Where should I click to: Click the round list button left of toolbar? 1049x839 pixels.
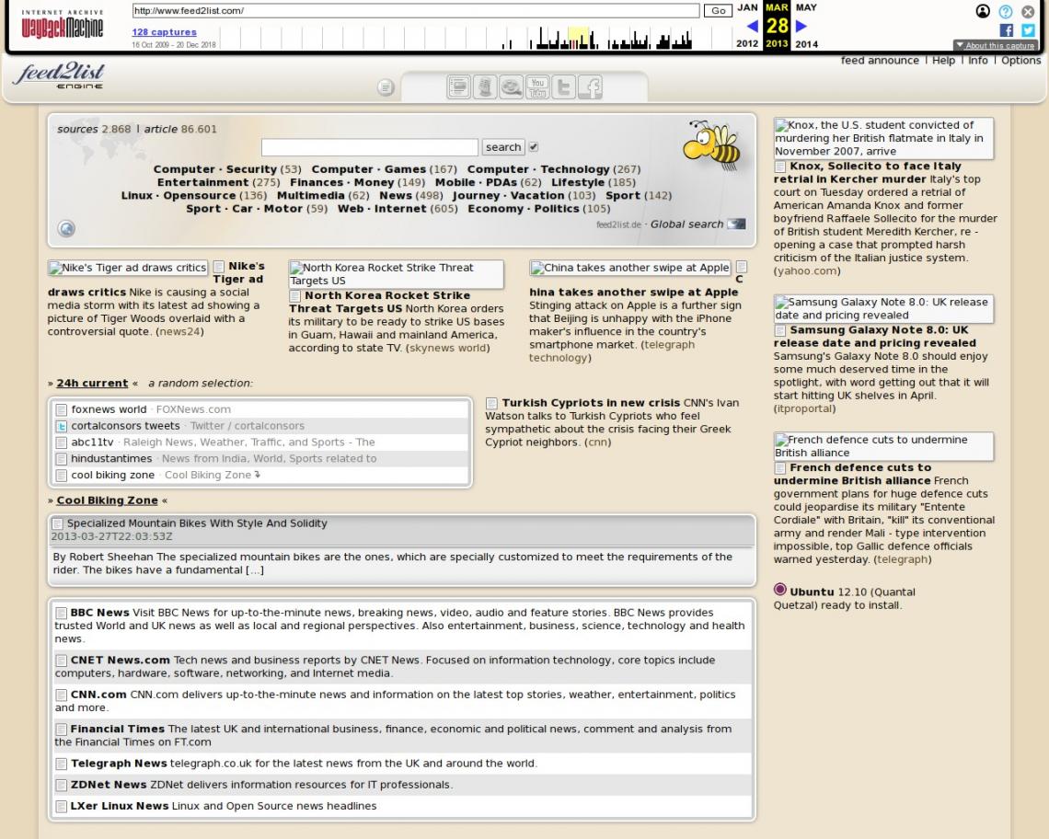386,87
